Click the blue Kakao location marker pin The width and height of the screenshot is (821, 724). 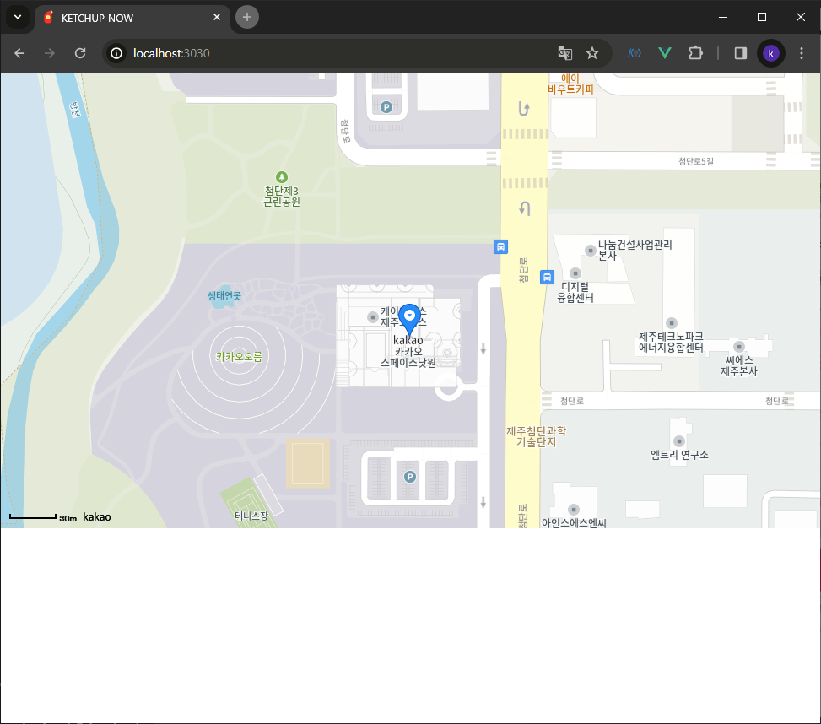409,319
